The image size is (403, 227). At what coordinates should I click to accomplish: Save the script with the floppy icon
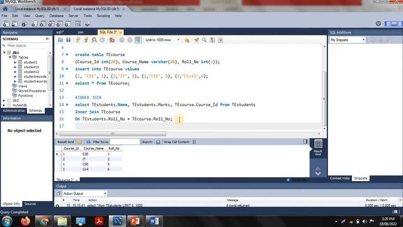(68, 40)
